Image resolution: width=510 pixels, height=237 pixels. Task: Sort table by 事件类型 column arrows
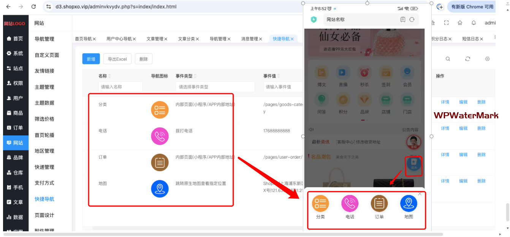pos(195,76)
